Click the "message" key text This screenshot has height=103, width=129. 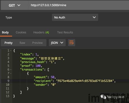click(x=28, y=58)
